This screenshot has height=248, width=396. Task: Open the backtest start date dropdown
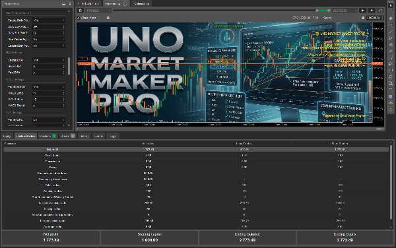pyautogui.click(x=98, y=11)
